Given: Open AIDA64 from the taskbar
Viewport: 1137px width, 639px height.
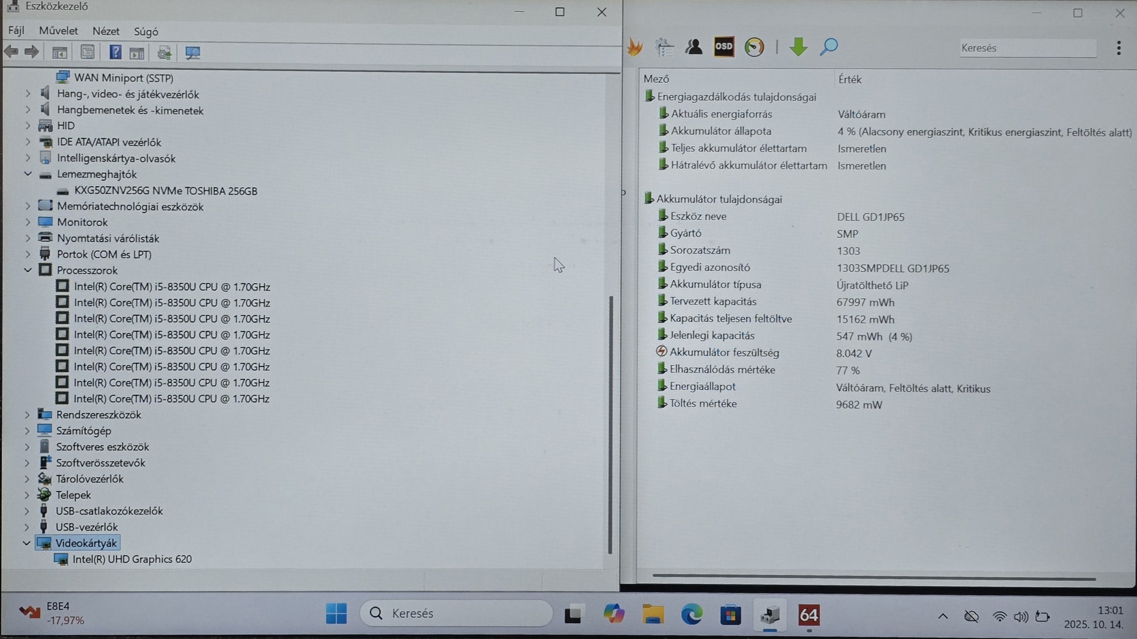Looking at the screenshot, I should pos(808,615).
